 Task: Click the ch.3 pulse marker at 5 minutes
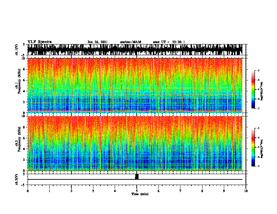(x=137, y=177)
